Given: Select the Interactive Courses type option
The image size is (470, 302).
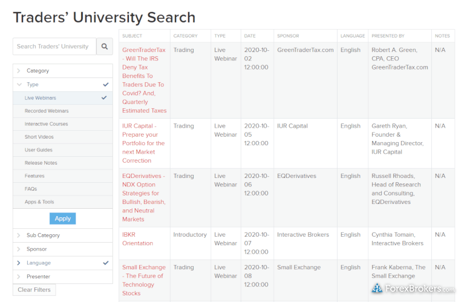Looking at the screenshot, I should [x=46, y=124].
